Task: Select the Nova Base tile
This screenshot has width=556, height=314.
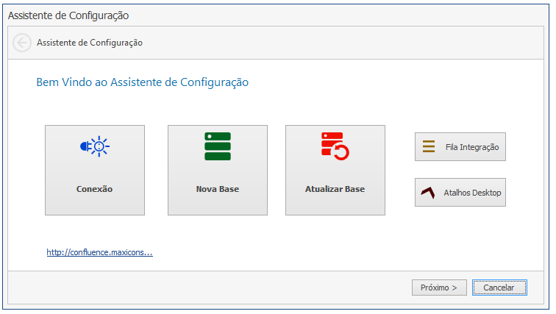Action: 218,170
